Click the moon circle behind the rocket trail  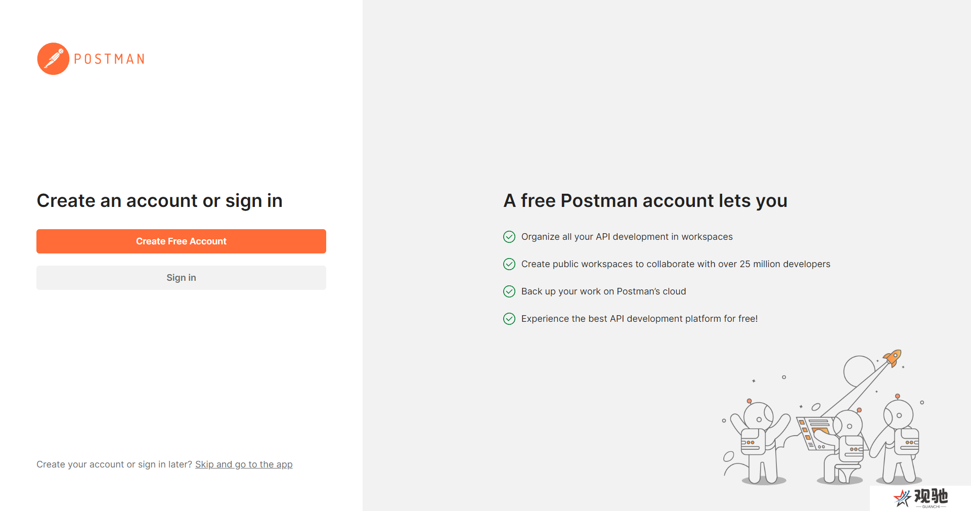tap(859, 371)
